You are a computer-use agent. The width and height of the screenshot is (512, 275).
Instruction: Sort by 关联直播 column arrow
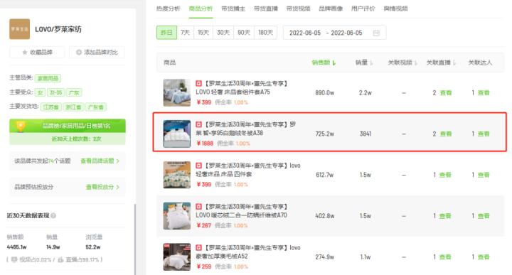coord(454,63)
